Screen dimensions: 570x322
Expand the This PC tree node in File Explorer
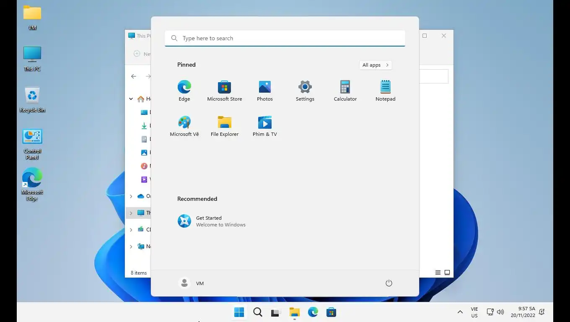pos(131,213)
